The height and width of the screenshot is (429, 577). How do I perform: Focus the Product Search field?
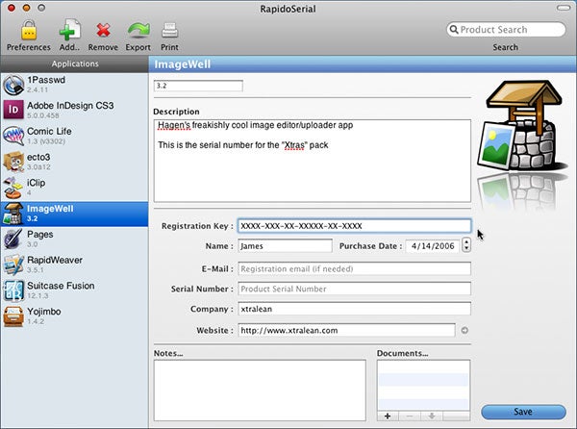[x=506, y=30]
